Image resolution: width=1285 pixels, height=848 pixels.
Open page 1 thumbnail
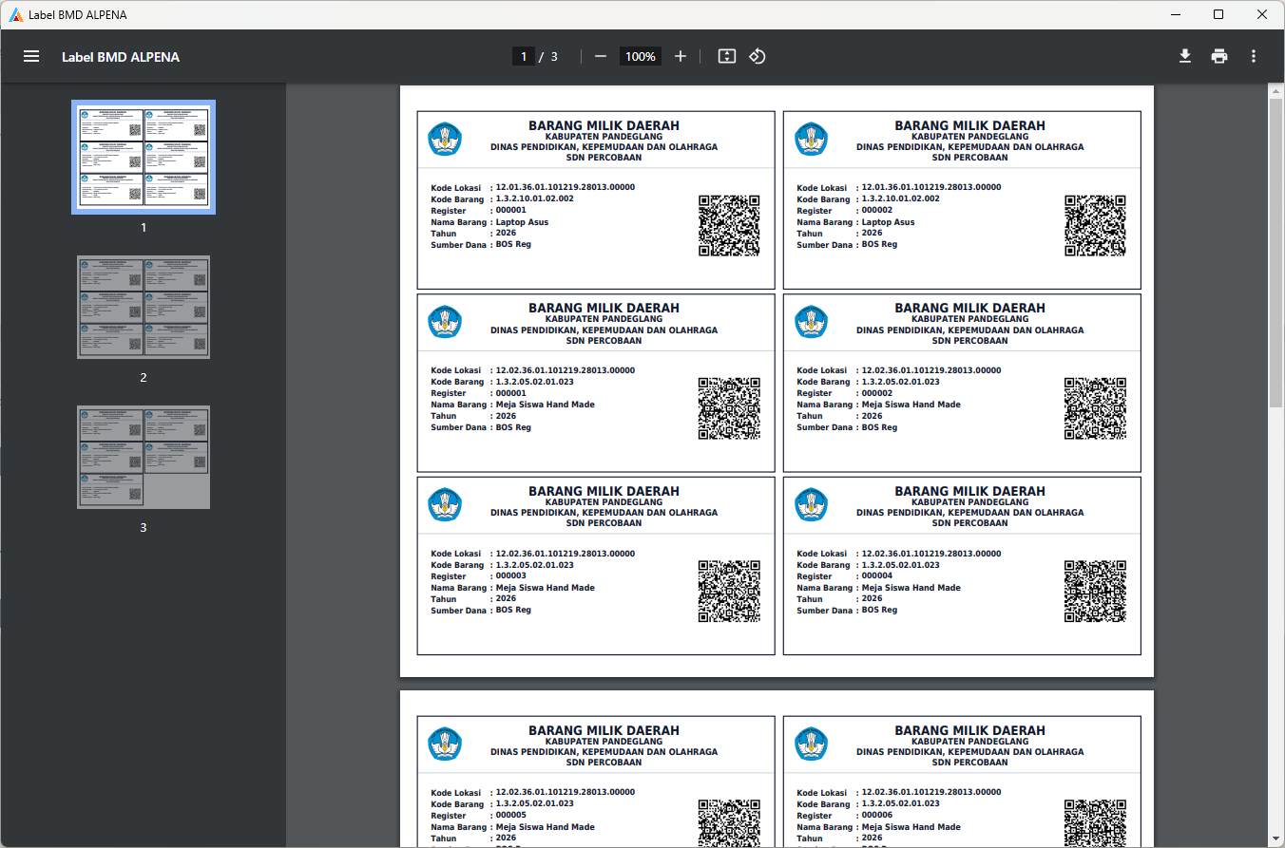[144, 157]
